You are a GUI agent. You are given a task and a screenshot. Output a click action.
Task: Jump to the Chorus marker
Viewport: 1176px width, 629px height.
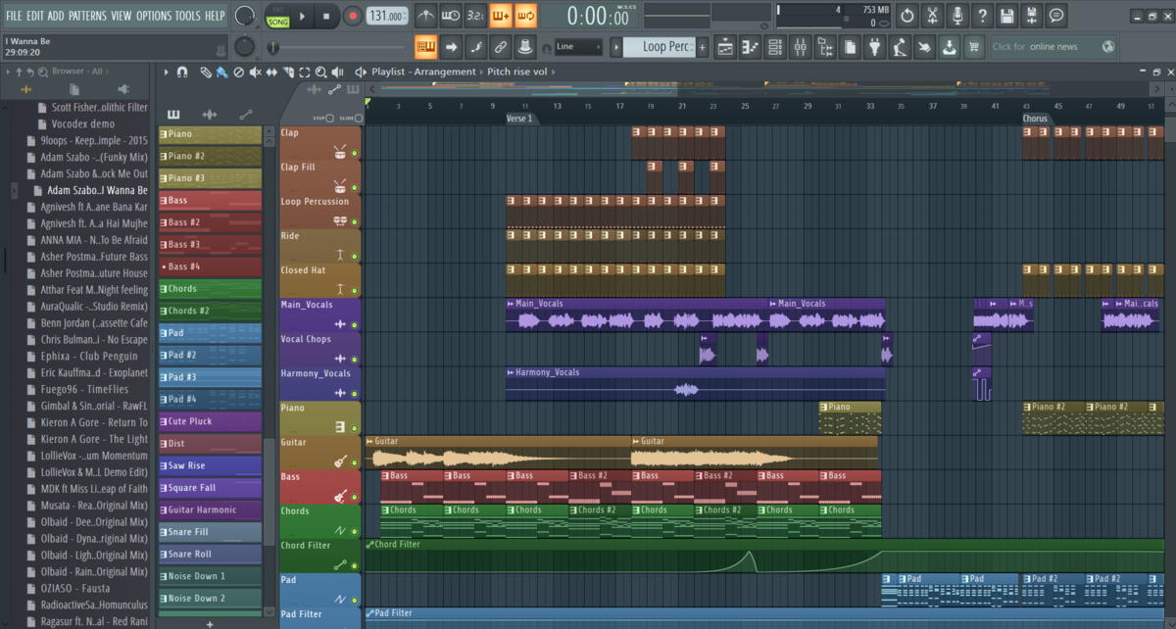[1035, 118]
